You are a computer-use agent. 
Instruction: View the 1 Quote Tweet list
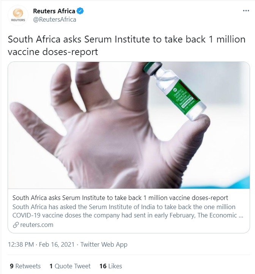(70, 266)
